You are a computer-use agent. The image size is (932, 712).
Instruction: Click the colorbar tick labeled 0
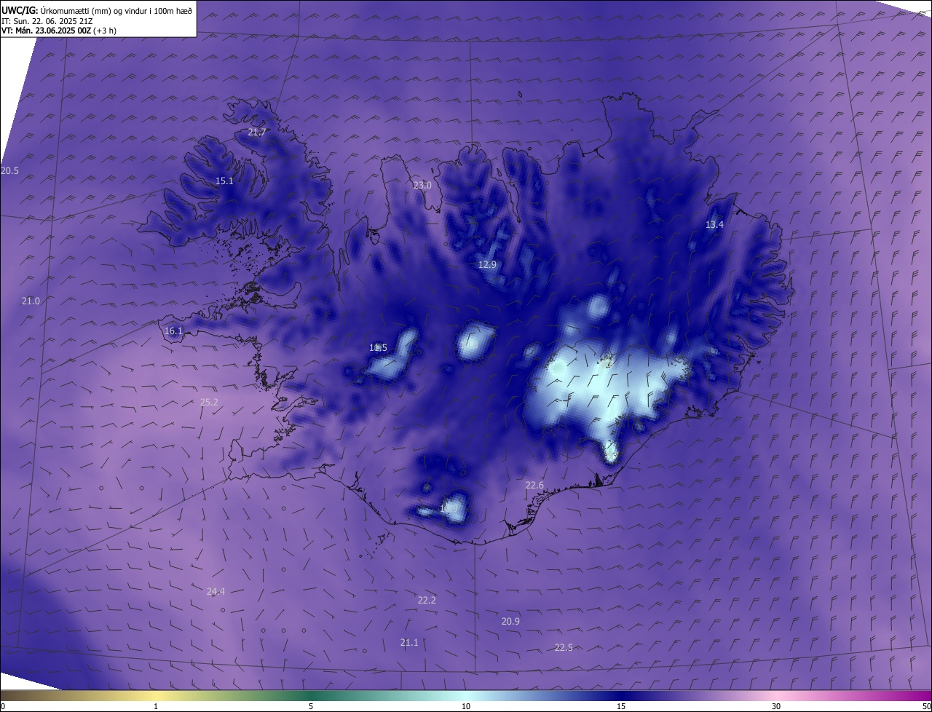3,706
